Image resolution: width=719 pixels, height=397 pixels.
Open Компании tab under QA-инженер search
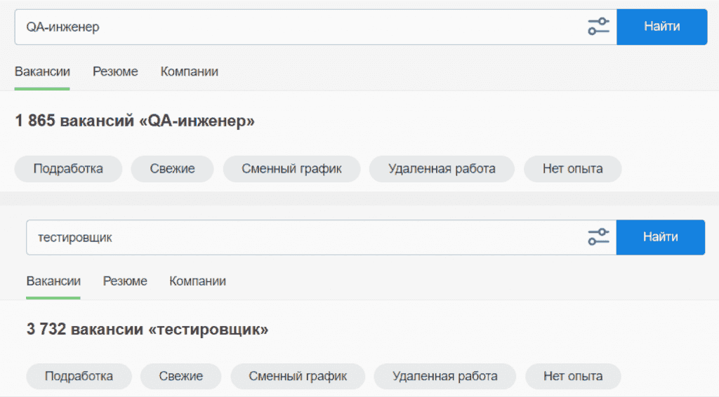pyautogui.click(x=189, y=72)
